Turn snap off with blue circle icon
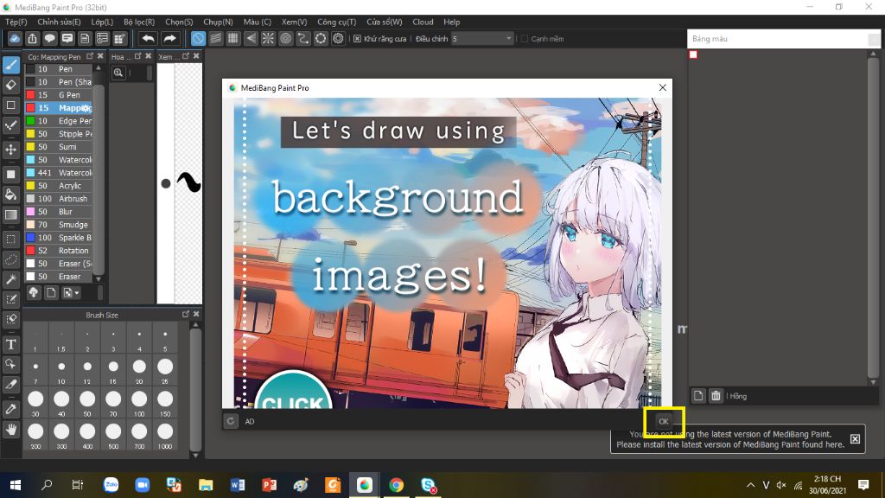Viewport: 885px width, 498px height. pyautogui.click(x=198, y=38)
